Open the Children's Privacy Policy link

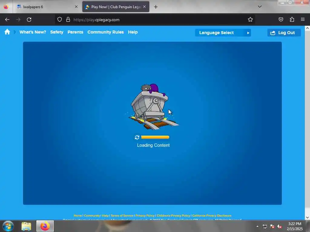click(173, 216)
